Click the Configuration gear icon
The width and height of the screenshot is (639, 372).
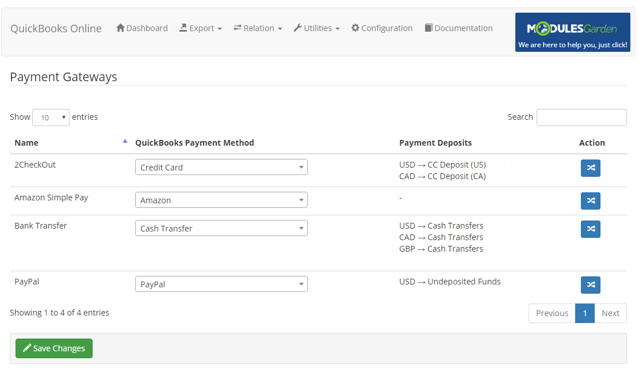(x=355, y=28)
